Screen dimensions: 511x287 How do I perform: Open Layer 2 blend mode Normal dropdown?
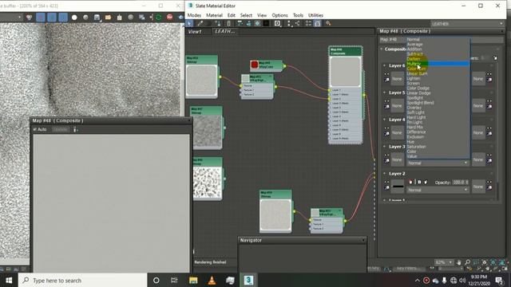point(438,190)
